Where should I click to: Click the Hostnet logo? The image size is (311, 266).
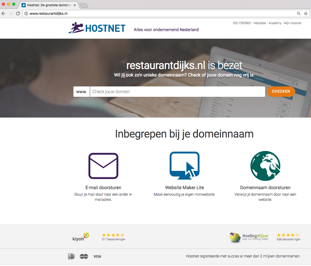pyautogui.click(x=97, y=28)
